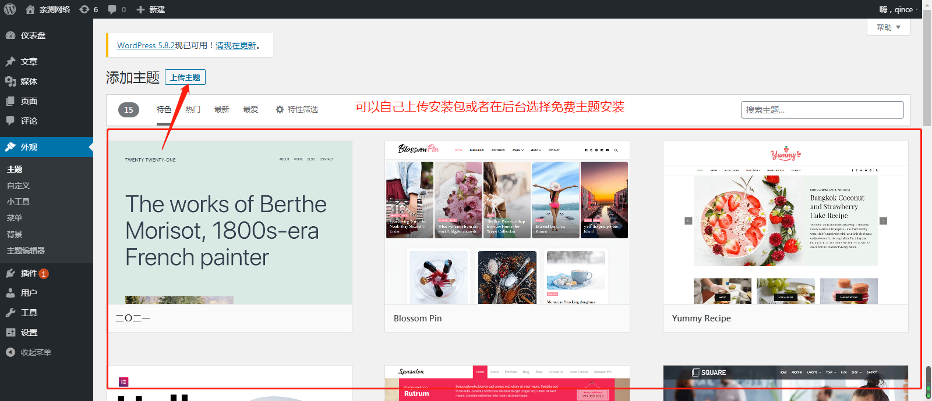Expand the 帮助 help dropdown
This screenshot has height=401, width=932.
[x=888, y=27]
